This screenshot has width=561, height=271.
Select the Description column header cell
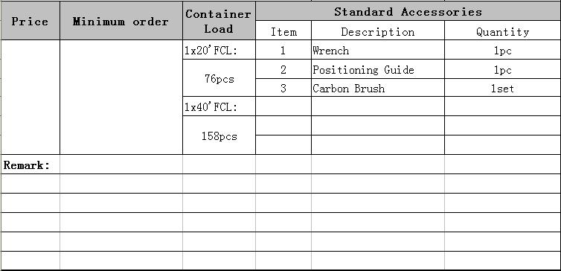378,30
